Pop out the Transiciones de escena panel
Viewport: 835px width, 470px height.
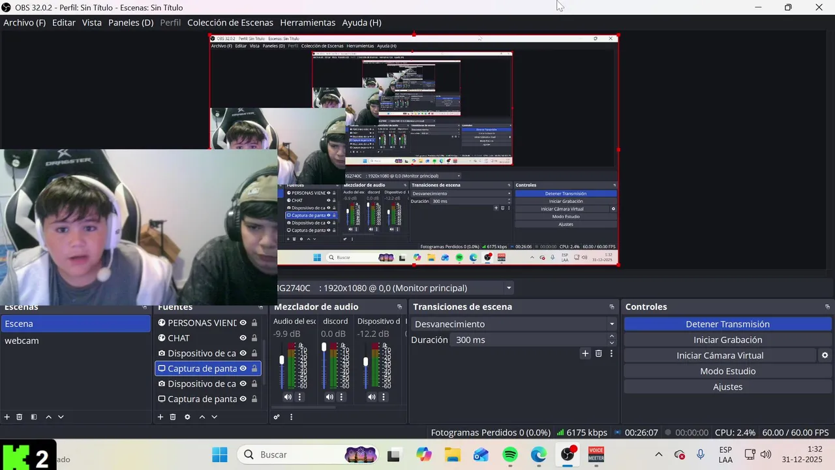pyautogui.click(x=612, y=307)
